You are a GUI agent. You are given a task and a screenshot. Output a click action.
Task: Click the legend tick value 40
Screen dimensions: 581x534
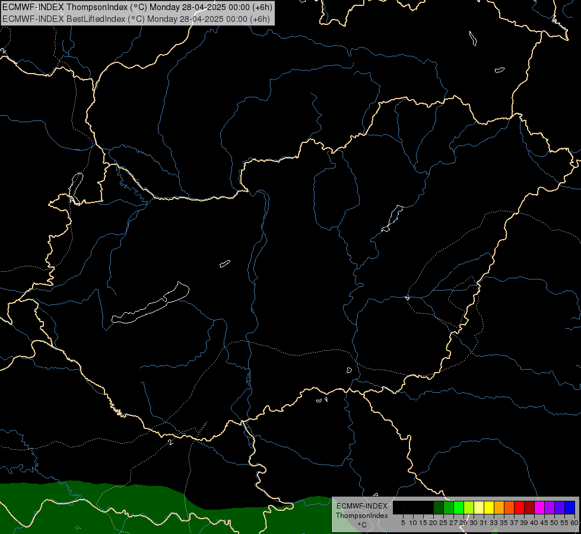click(534, 523)
